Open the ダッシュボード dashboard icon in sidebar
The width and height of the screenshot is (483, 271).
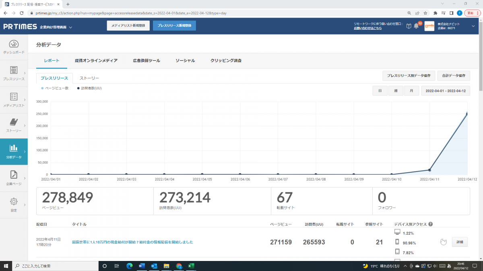click(14, 44)
